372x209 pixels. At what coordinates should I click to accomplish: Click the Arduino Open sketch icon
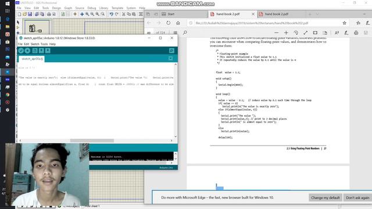pyautogui.click(x=41, y=51)
